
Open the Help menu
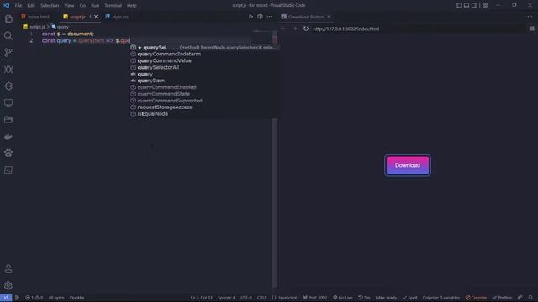[x=132, y=6]
